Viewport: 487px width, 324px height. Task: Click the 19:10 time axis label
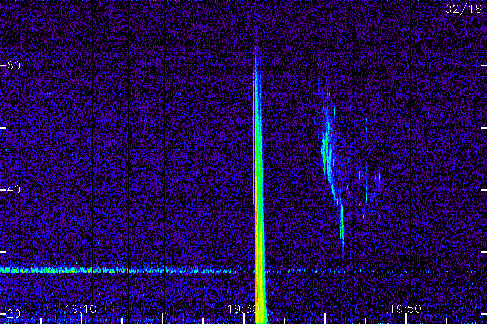tap(81, 308)
